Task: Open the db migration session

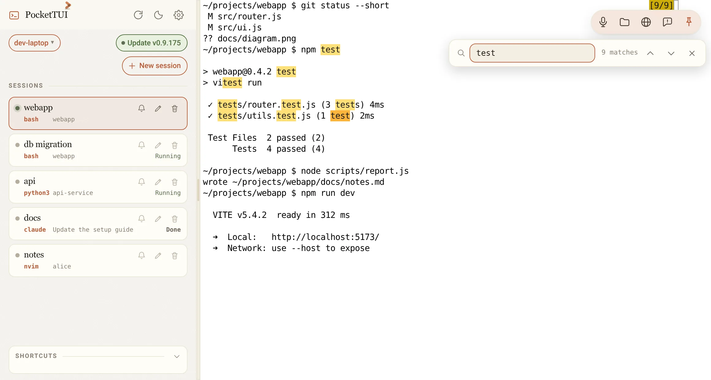Action: click(98, 150)
